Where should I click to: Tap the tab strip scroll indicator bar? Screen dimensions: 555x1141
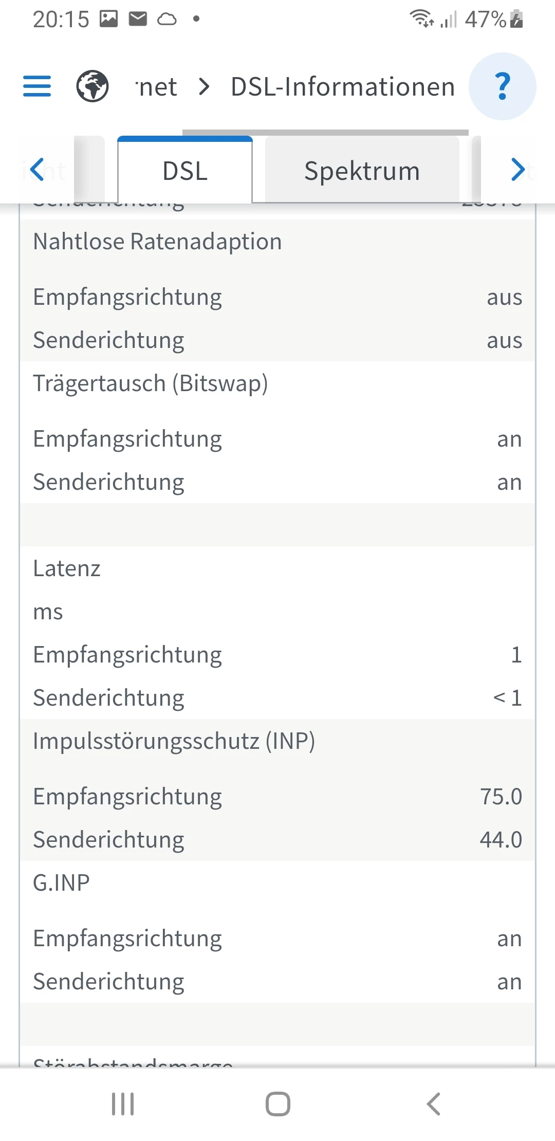click(x=325, y=133)
